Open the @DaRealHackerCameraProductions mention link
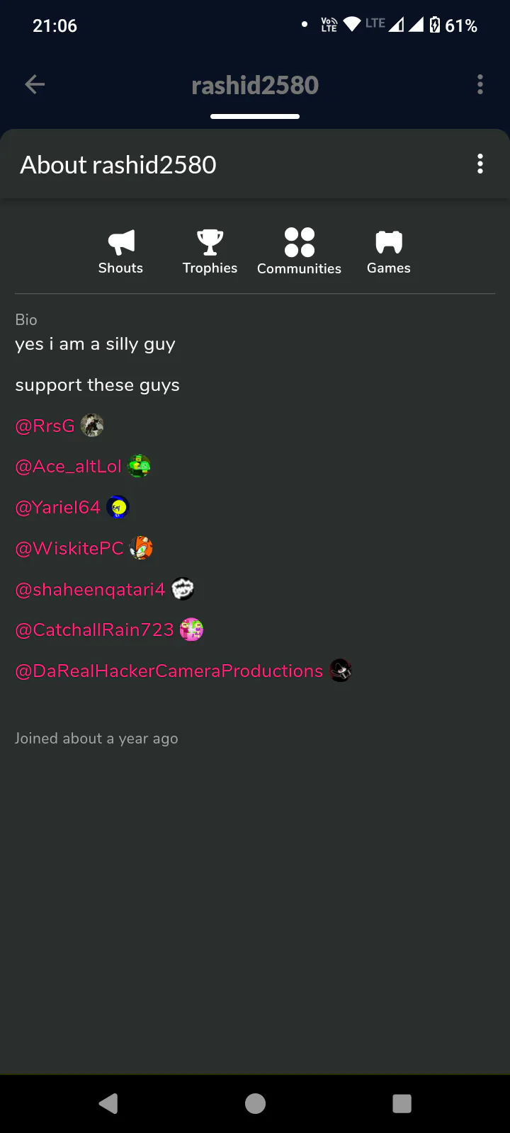 pyautogui.click(x=169, y=671)
